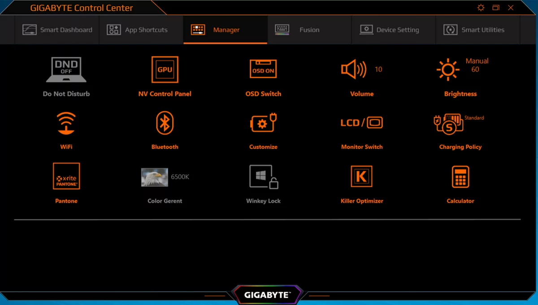Click the GIGABYTE logo at bottom
Screen dimensions: 538x305
pyautogui.click(x=268, y=295)
